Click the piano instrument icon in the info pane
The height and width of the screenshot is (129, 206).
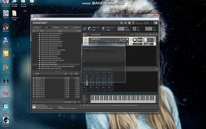tap(34, 107)
